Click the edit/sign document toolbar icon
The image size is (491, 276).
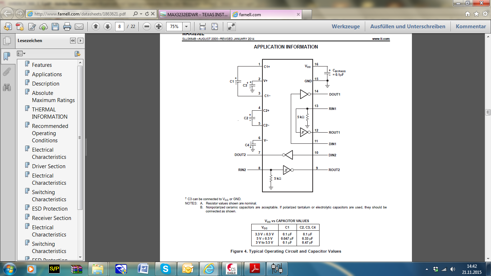coord(32,27)
